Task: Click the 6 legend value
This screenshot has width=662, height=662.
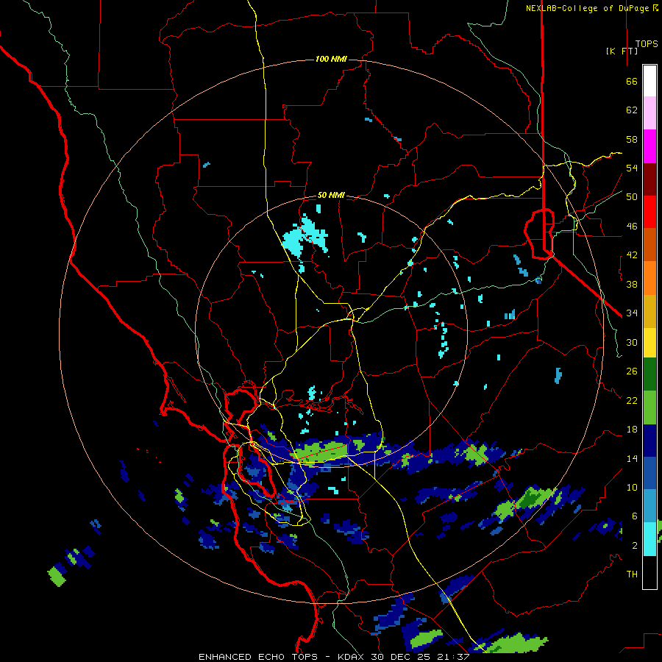Action: click(x=635, y=516)
